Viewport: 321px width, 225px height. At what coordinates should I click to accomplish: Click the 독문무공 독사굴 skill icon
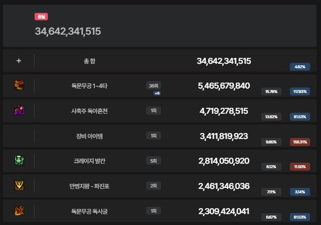19,211
